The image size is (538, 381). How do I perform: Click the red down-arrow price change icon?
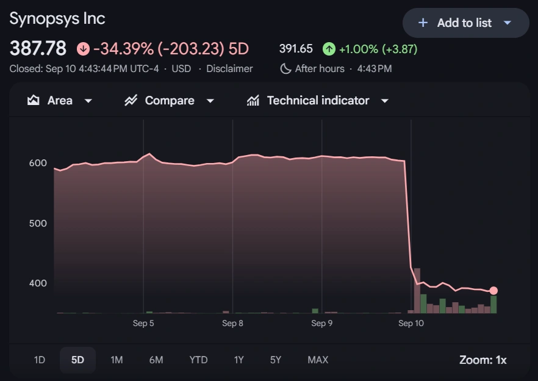[x=83, y=48]
